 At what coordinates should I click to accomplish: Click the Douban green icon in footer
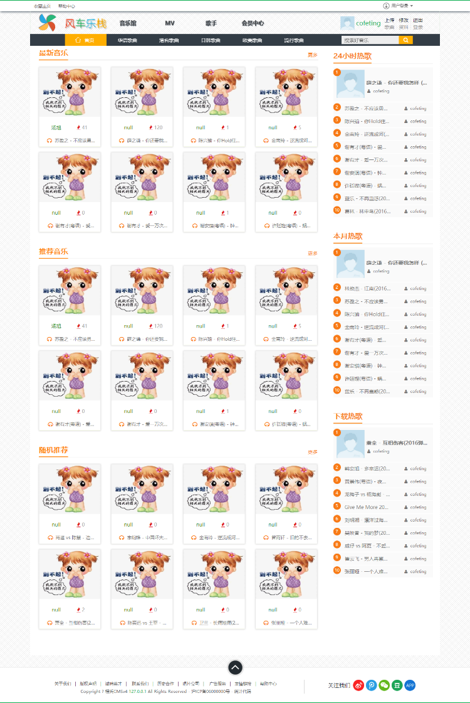pos(397,685)
